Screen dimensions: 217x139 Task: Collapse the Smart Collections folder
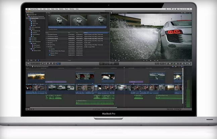[29, 42]
